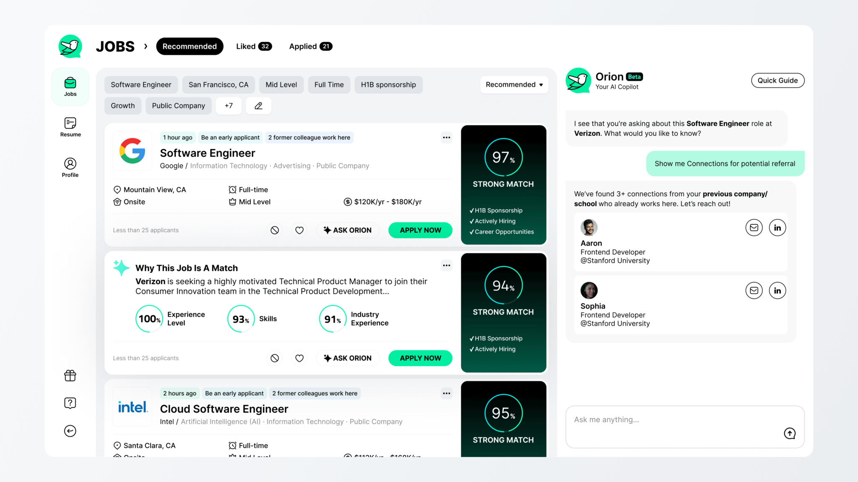This screenshot has width=858, height=482.
Task: Click the gift icon in the lower sidebar
Action: click(70, 376)
